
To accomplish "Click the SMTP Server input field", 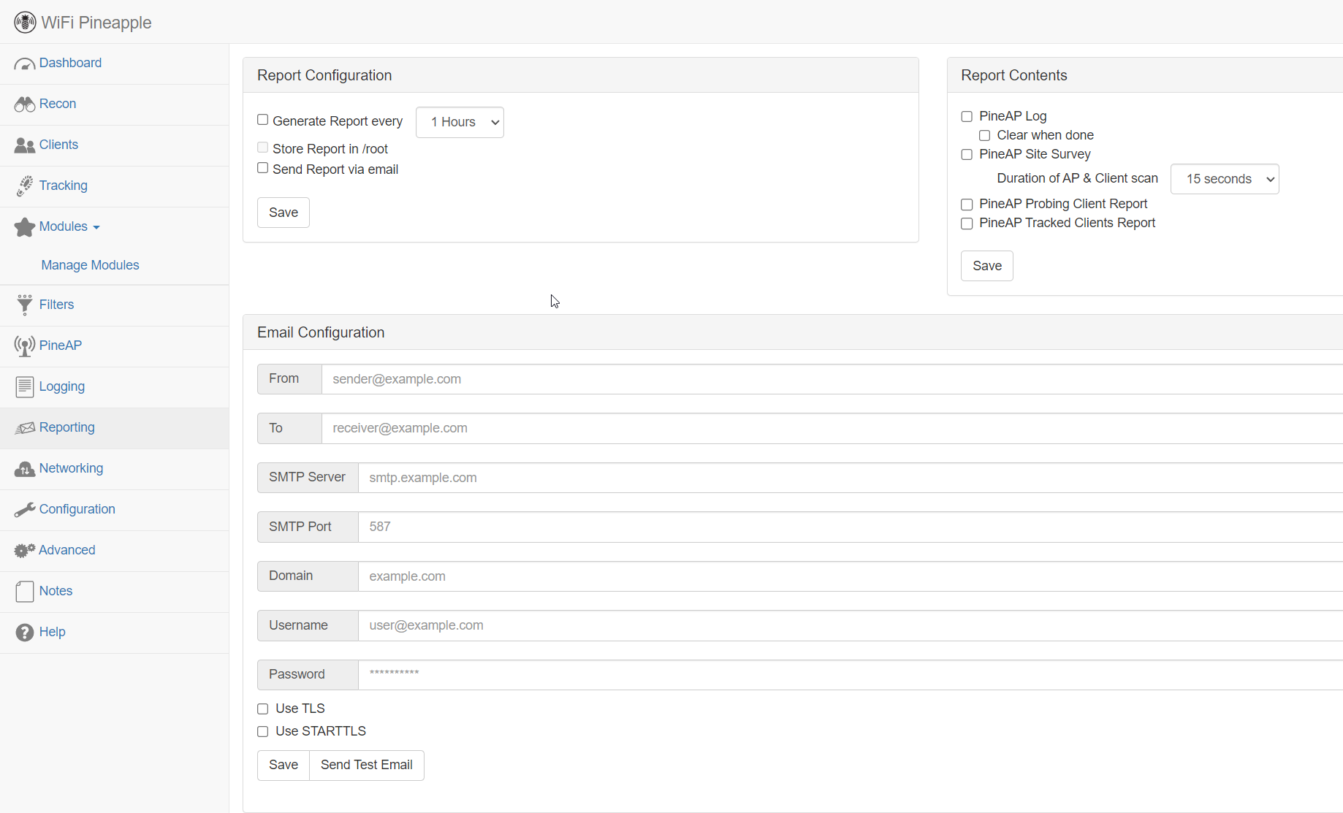I will 851,478.
